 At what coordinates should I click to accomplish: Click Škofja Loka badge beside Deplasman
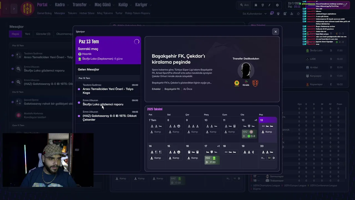[x=80, y=59]
